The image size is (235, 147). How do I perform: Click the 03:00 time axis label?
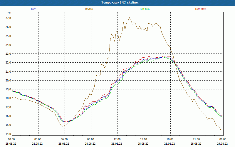[x=38, y=139]
